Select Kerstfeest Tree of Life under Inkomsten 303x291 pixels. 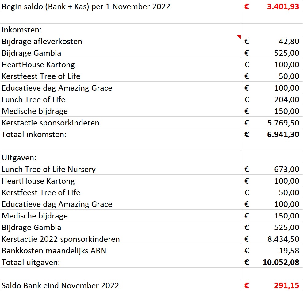click(x=41, y=76)
